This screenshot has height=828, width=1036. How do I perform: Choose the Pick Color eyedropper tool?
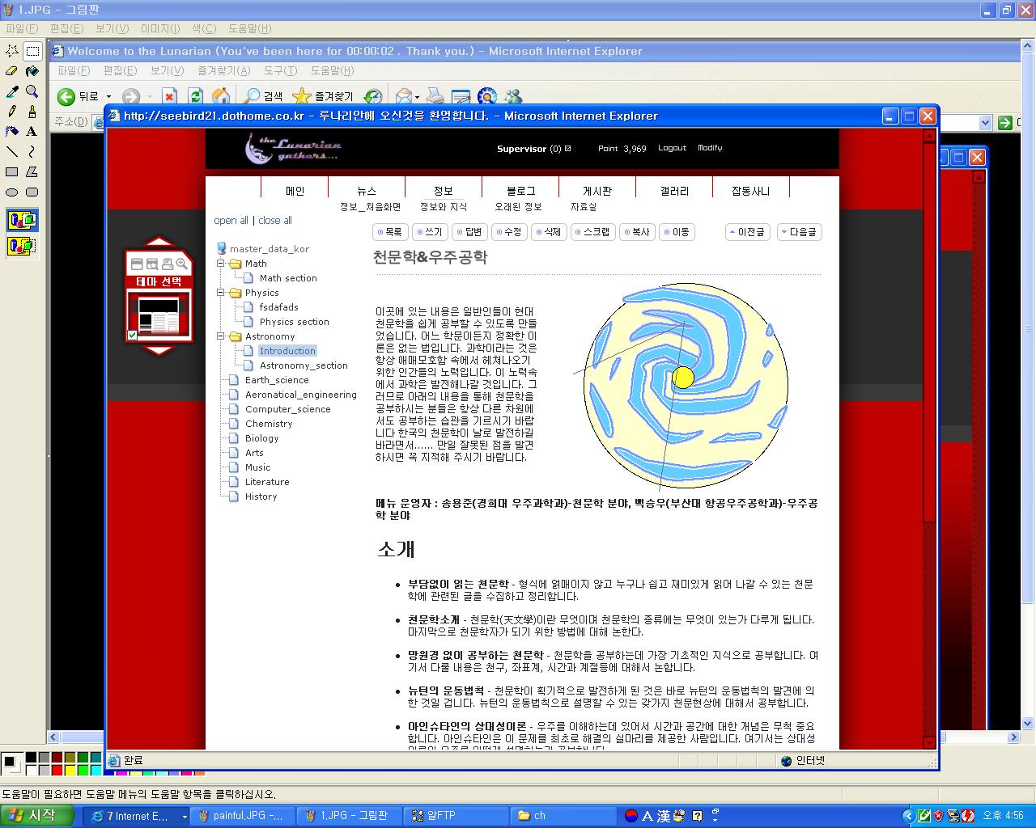coord(12,91)
